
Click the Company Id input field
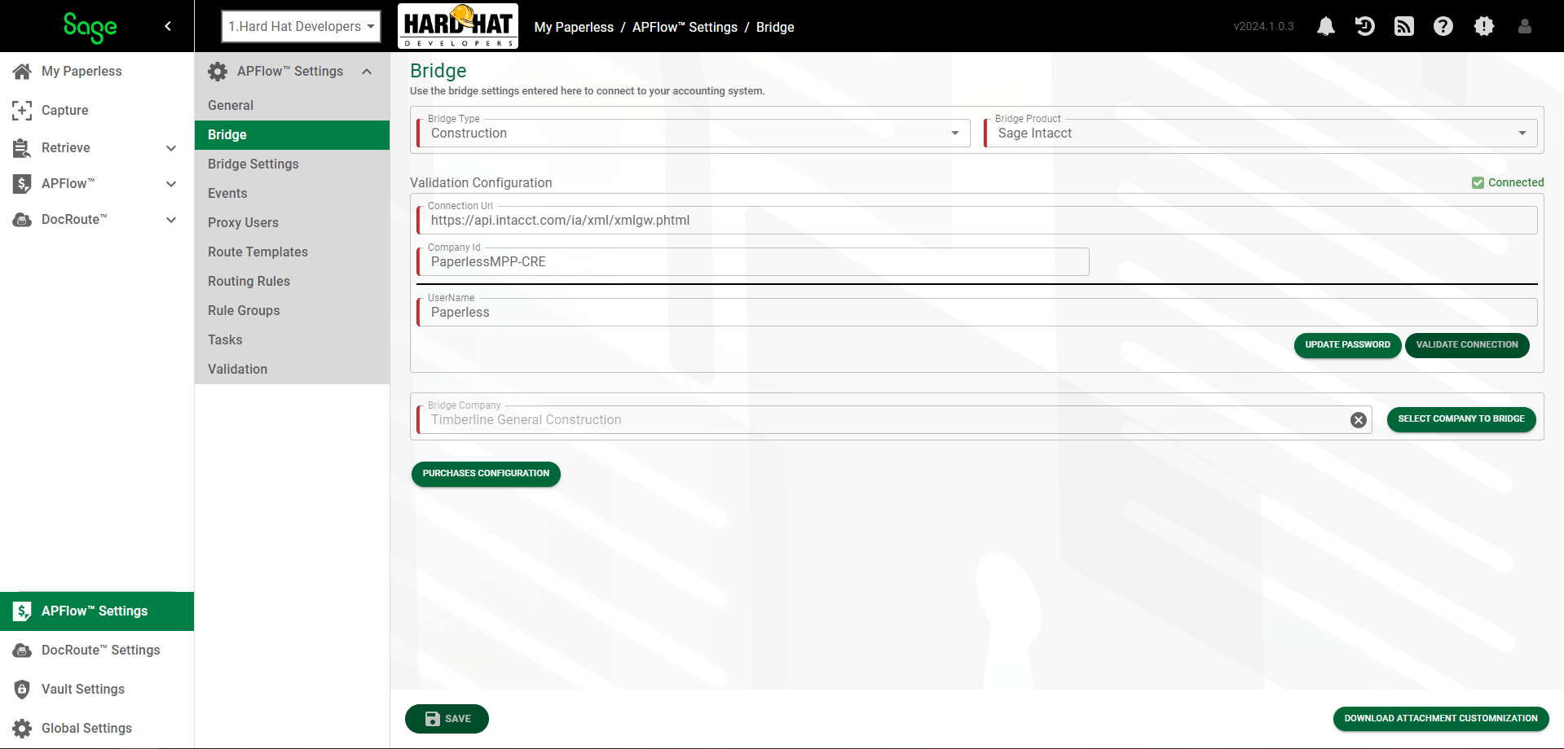(x=753, y=261)
